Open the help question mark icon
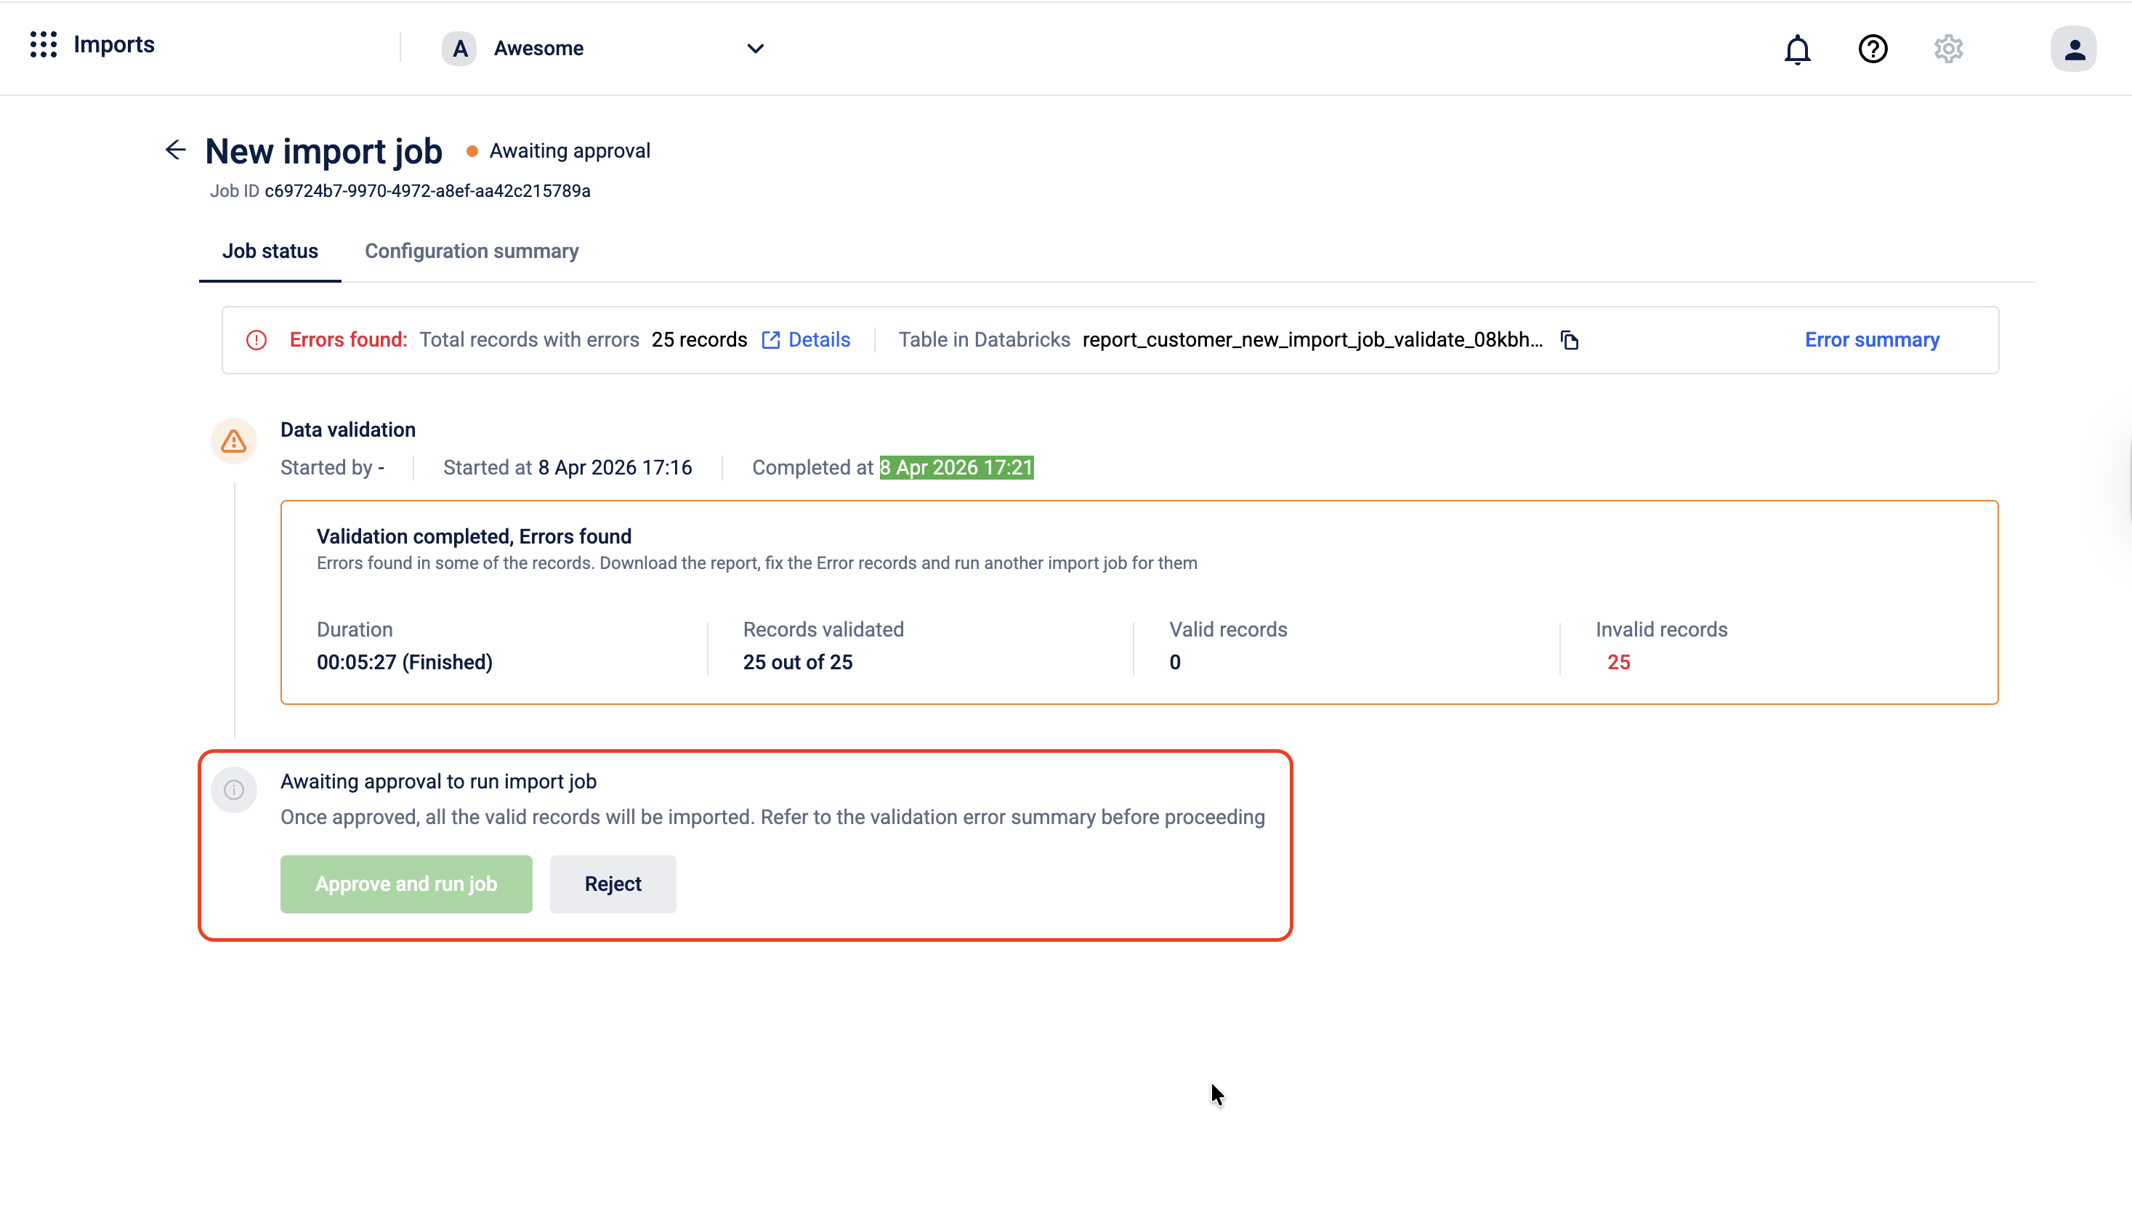The height and width of the screenshot is (1215, 2132). click(x=1873, y=49)
